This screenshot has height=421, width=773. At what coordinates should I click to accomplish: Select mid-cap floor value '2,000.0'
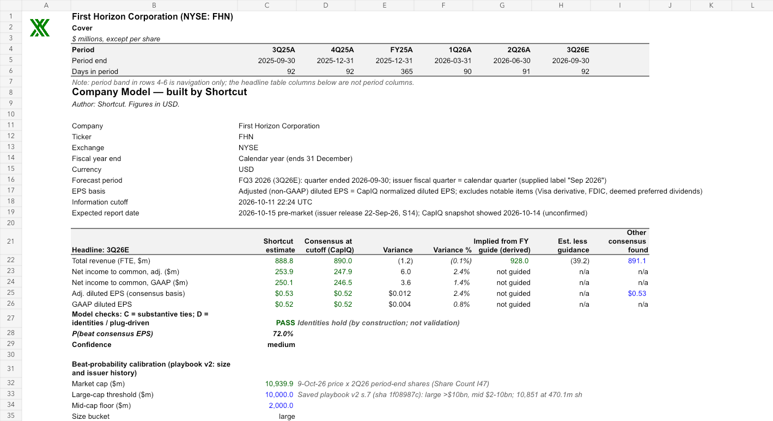pos(281,405)
